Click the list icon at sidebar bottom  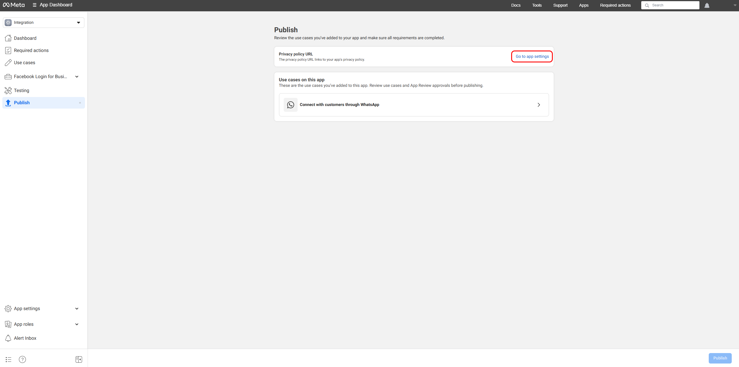tap(8, 359)
